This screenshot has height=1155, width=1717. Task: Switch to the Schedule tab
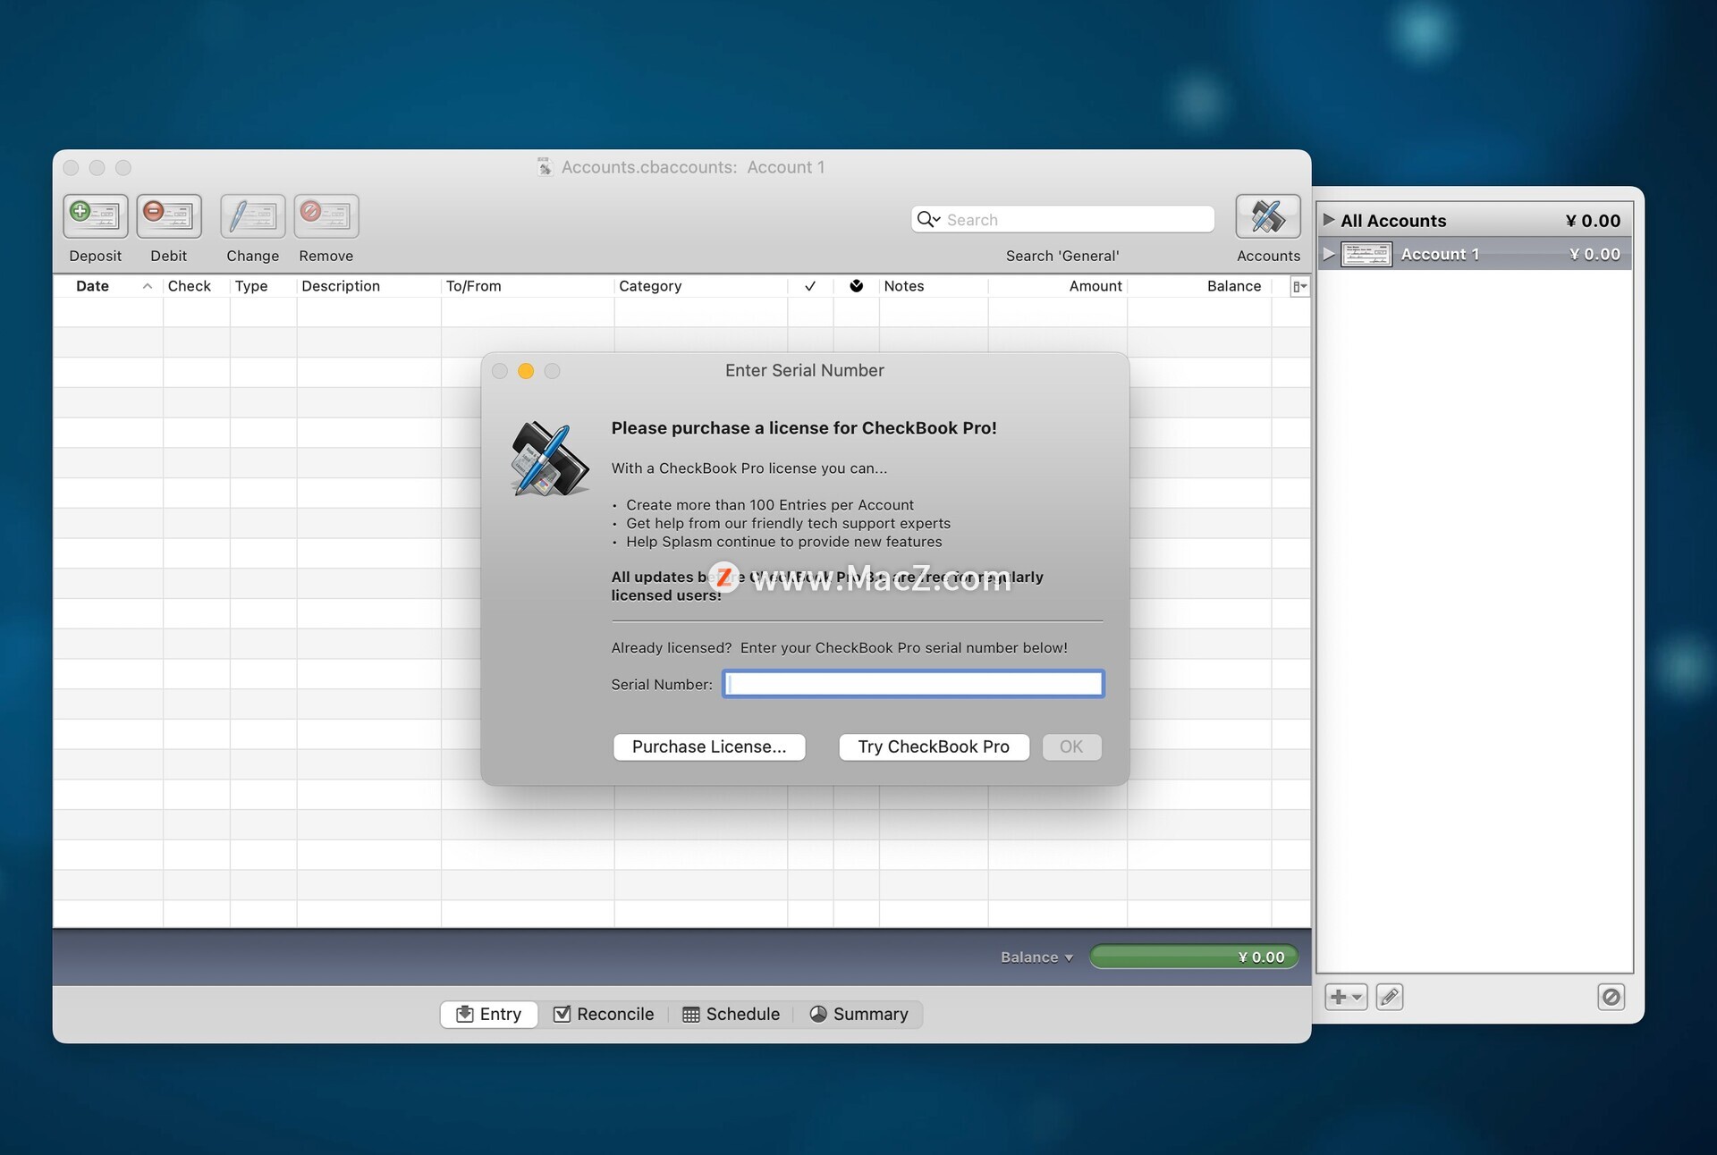coord(731,1014)
